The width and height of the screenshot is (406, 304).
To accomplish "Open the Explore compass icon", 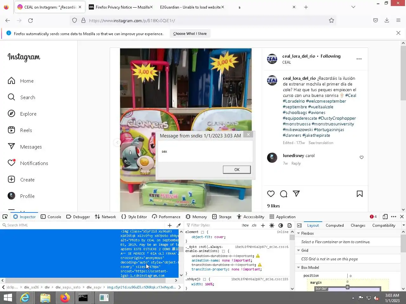I will 11,114.
